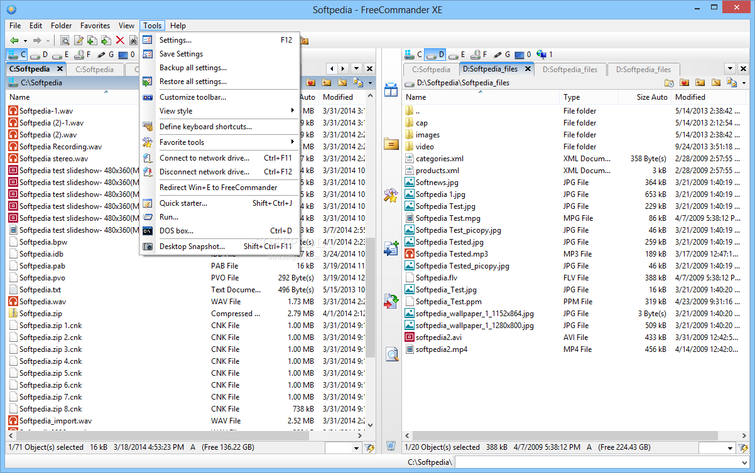Sort right panel by Type column
This screenshot has width=755, height=473.
point(589,97)
